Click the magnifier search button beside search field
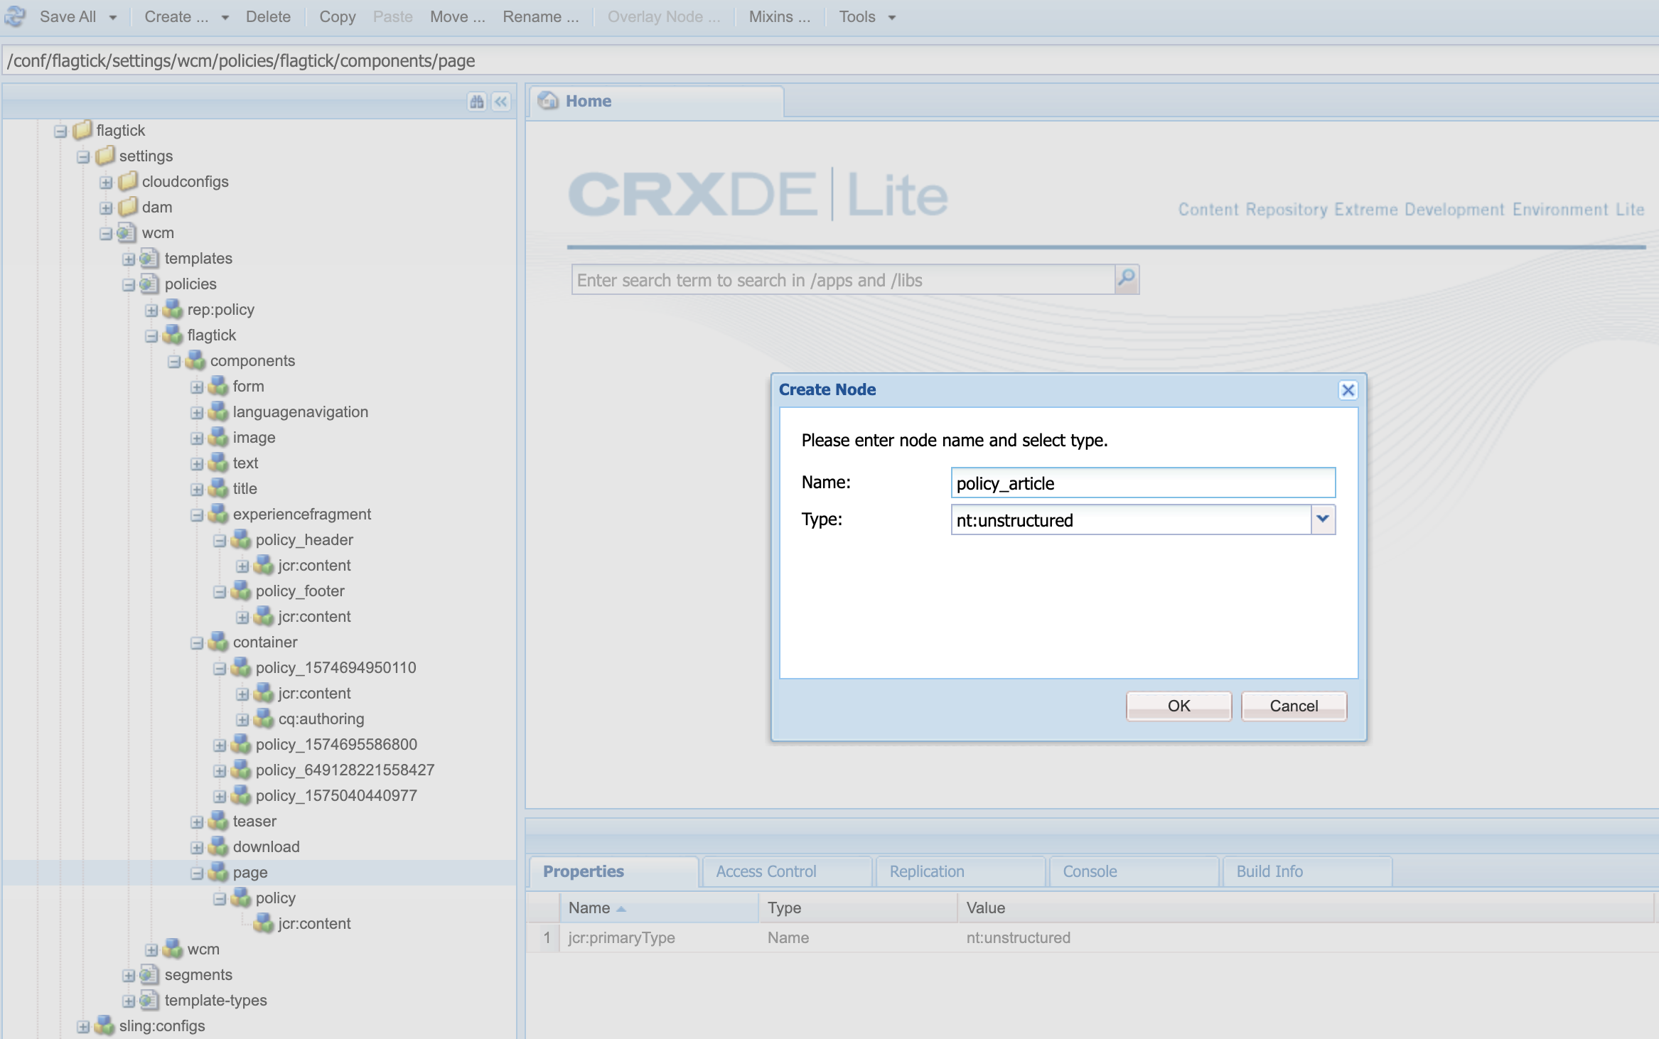1659x1039 pixels. 1127,279
